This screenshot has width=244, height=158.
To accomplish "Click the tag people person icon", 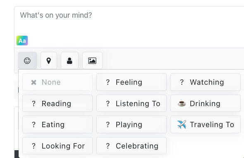I will click(x=69, y=60).
